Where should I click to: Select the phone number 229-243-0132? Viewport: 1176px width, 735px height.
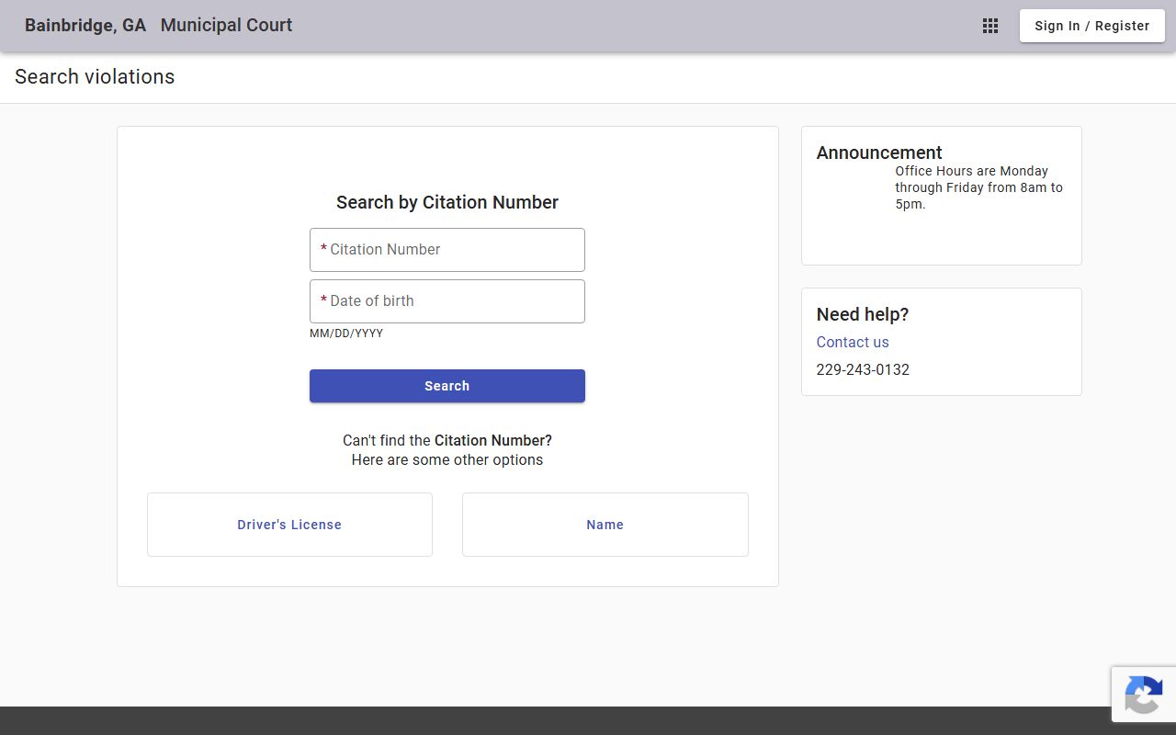click(863, 369)
